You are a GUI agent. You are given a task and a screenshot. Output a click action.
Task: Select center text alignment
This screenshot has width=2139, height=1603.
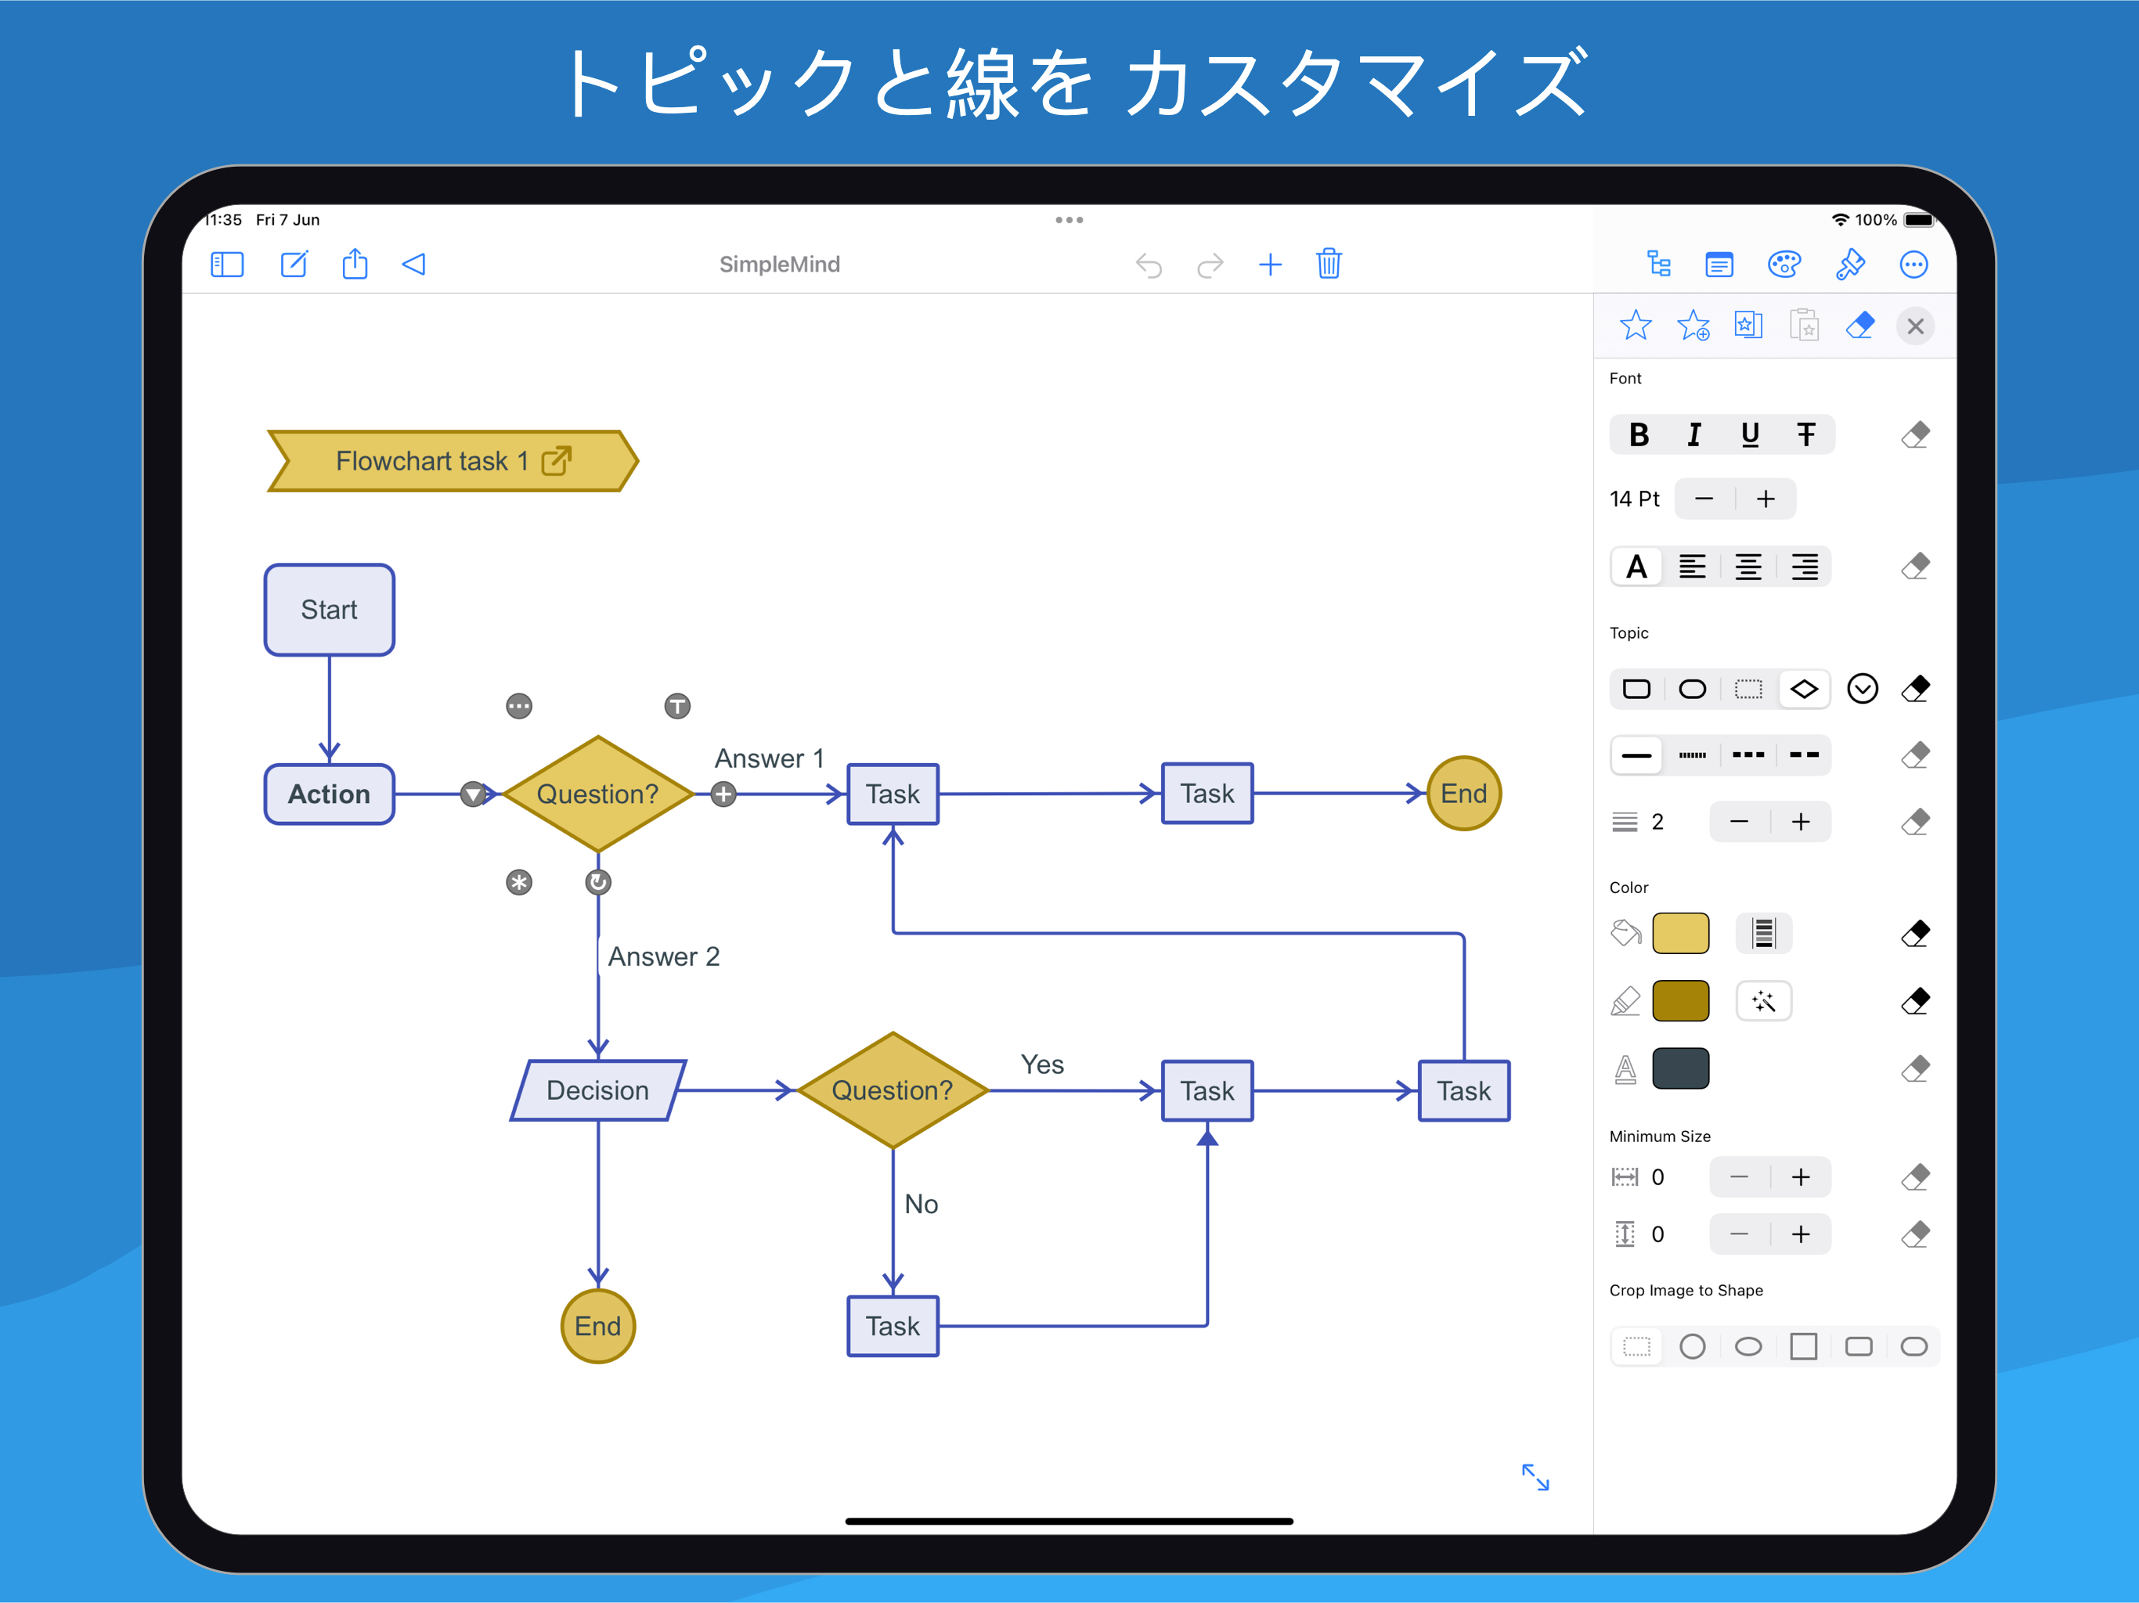tap(1748, 567)
